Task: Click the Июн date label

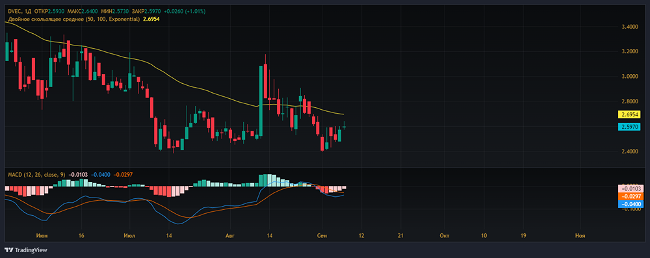Action: tap(42, 236)
